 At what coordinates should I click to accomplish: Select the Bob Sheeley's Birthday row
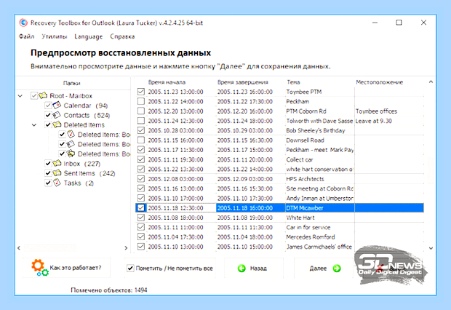tap(279, 130)
